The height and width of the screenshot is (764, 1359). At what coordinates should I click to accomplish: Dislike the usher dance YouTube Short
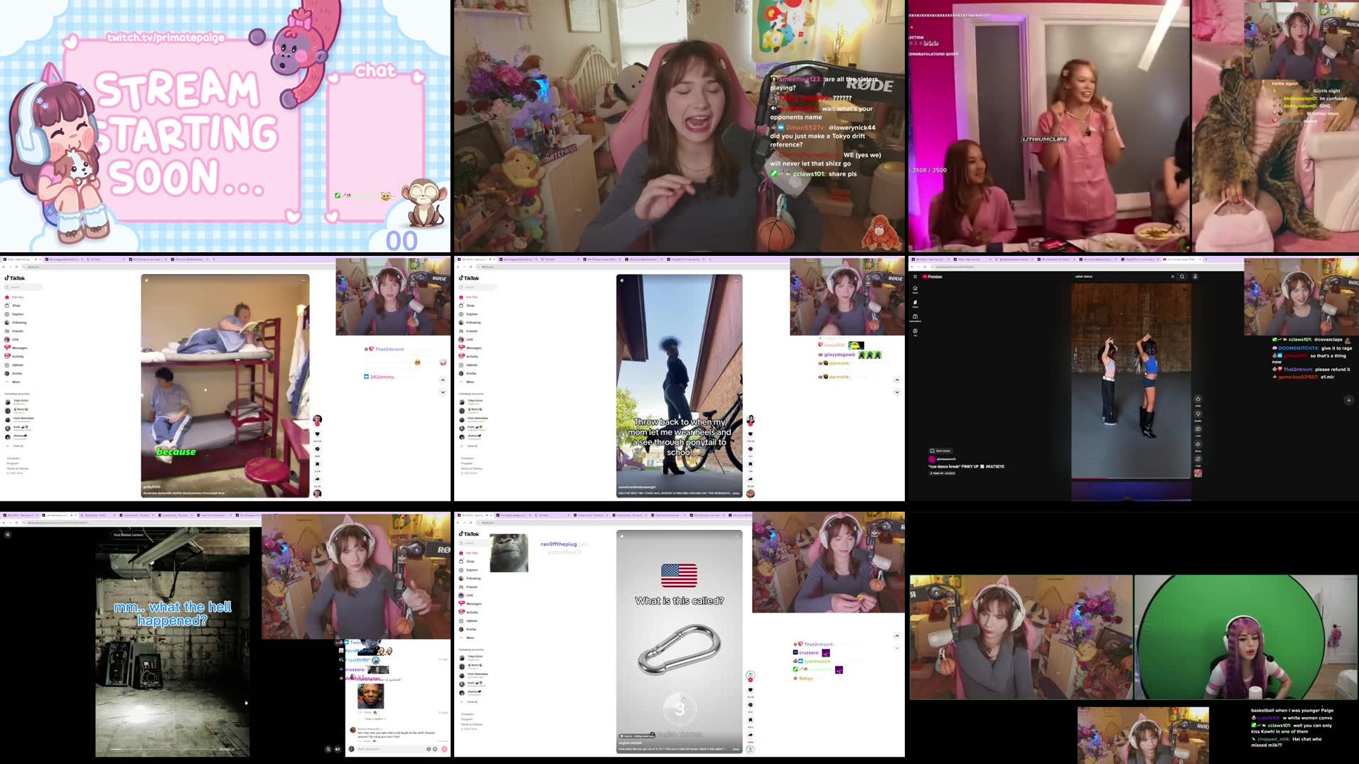(1198, 414)
